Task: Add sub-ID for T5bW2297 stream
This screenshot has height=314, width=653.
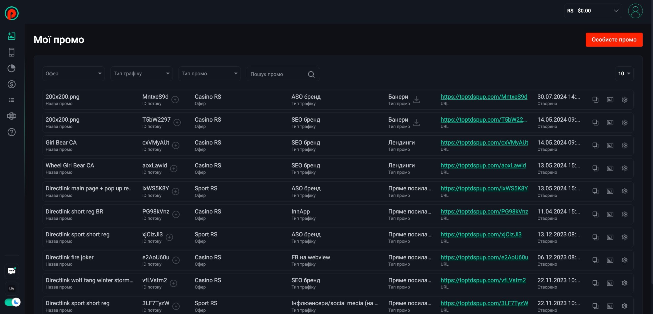Action: click(x=177, y=123)
